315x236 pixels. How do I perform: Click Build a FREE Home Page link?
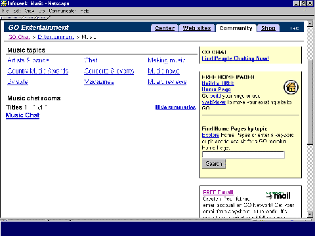point(218,87)
